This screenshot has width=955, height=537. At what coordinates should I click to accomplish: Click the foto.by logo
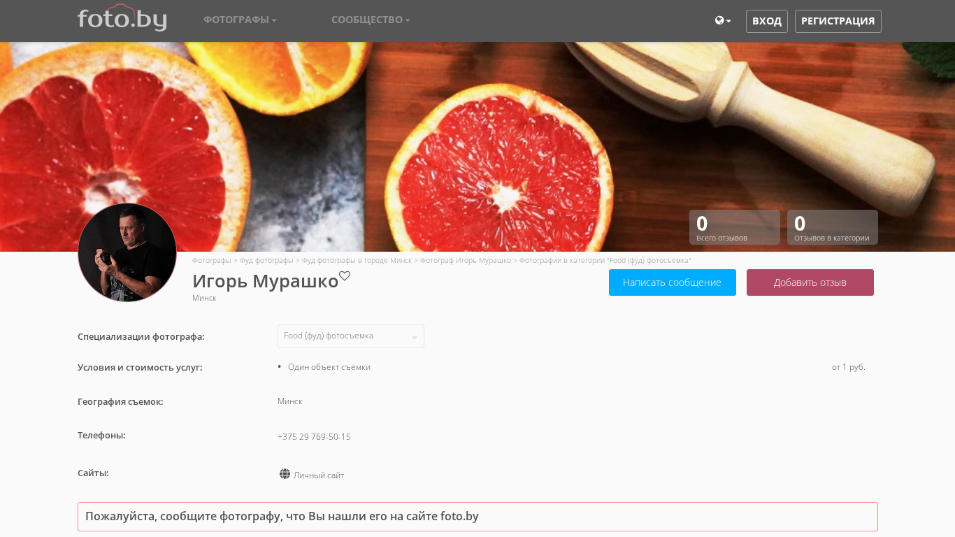122,18
